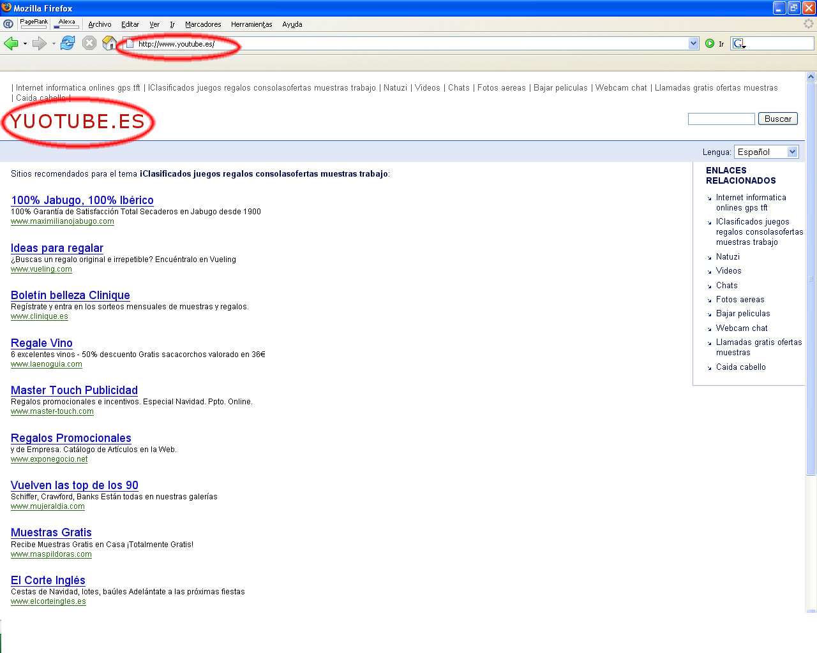The image size is (817, 653).
Task: Open the Archivo menu
Action: 100,24
